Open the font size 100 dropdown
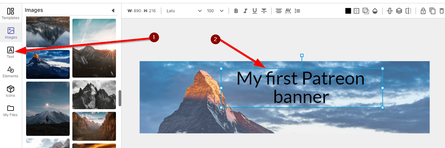 [x=215, y=11]
